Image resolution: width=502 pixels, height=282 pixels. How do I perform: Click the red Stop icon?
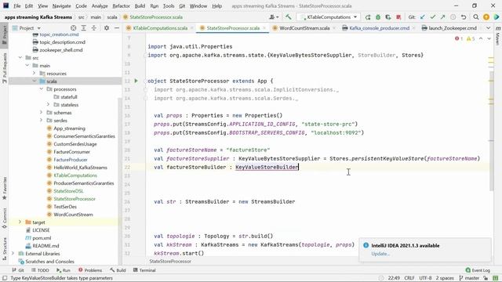[398, 17]
